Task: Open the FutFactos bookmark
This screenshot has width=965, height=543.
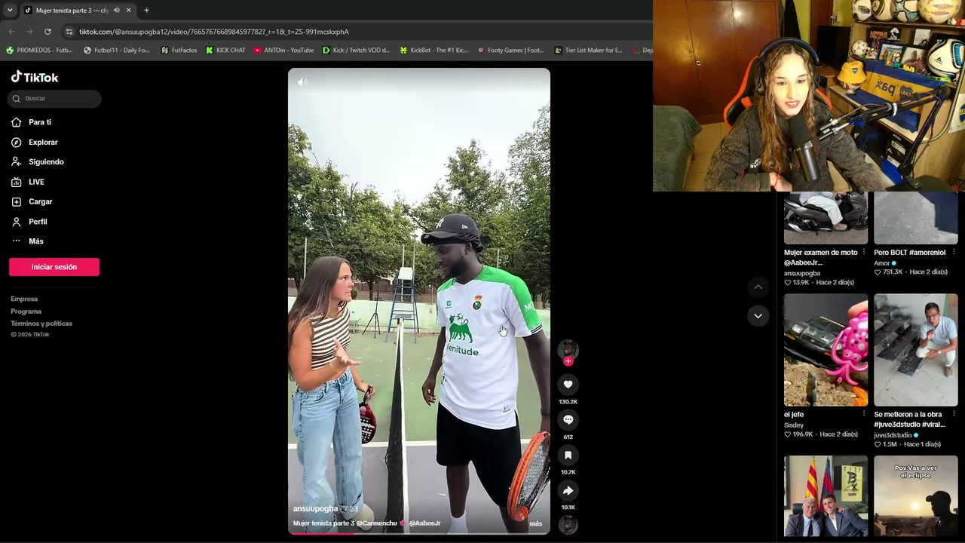Action: point(179,51)
